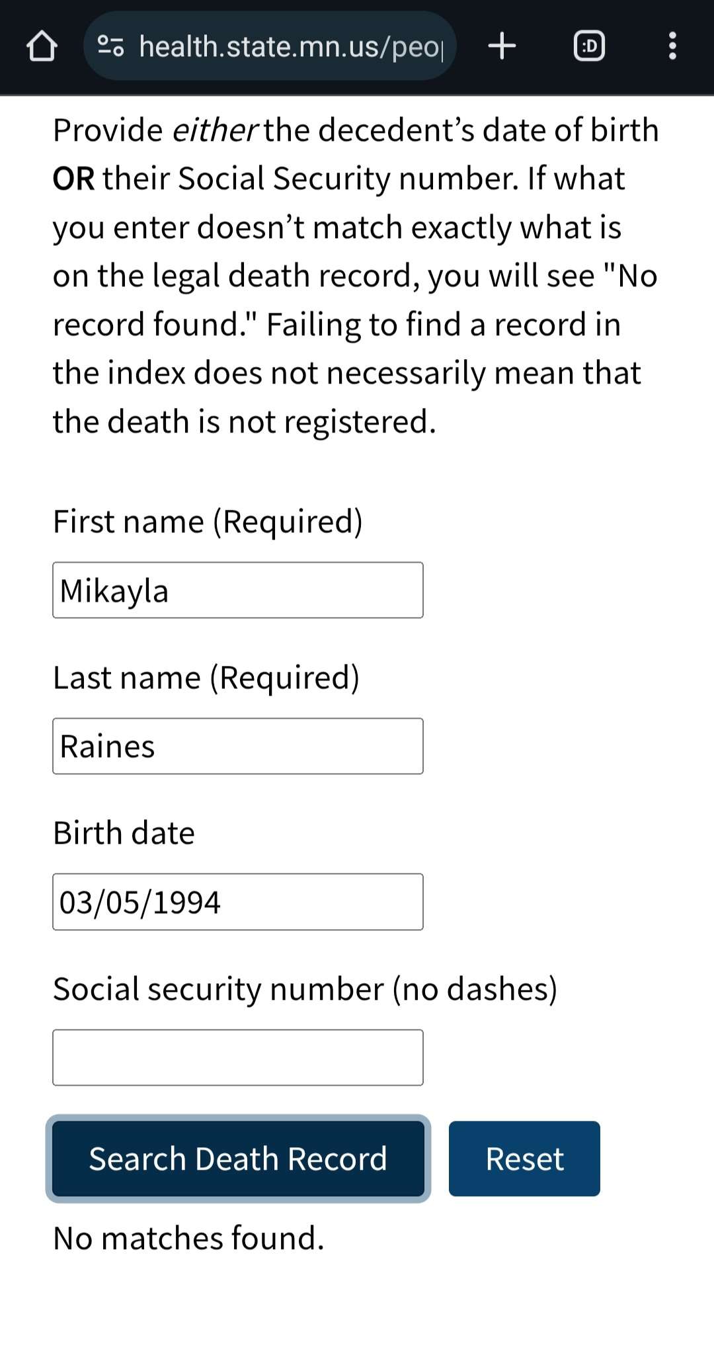Image resolution: width=714 pixels, height=1347 pixels.
Task: Click the "Social security number (no dashes)" label
Action: [x=305, y=990]
